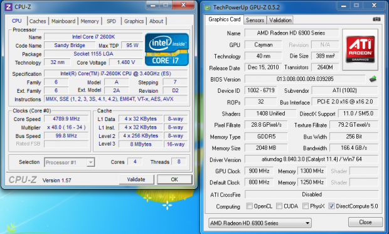389x234 pixels.
Task: Click the Code Name value Sandy Bridge
Action: pyautogui.click(x=70, y=45)
